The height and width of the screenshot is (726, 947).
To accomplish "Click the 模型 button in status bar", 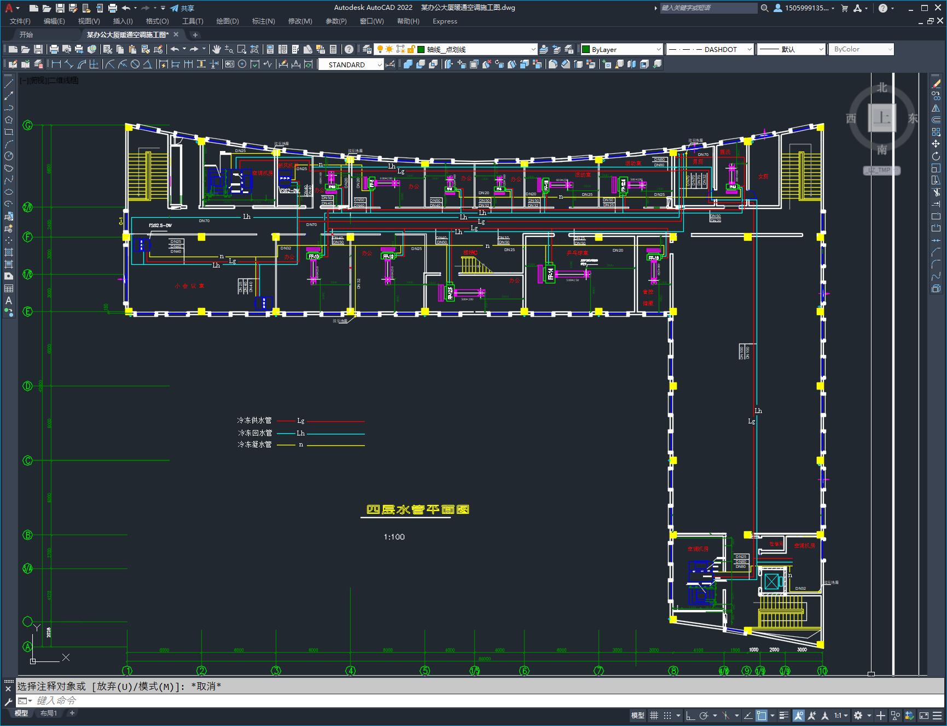I will 638,715.
